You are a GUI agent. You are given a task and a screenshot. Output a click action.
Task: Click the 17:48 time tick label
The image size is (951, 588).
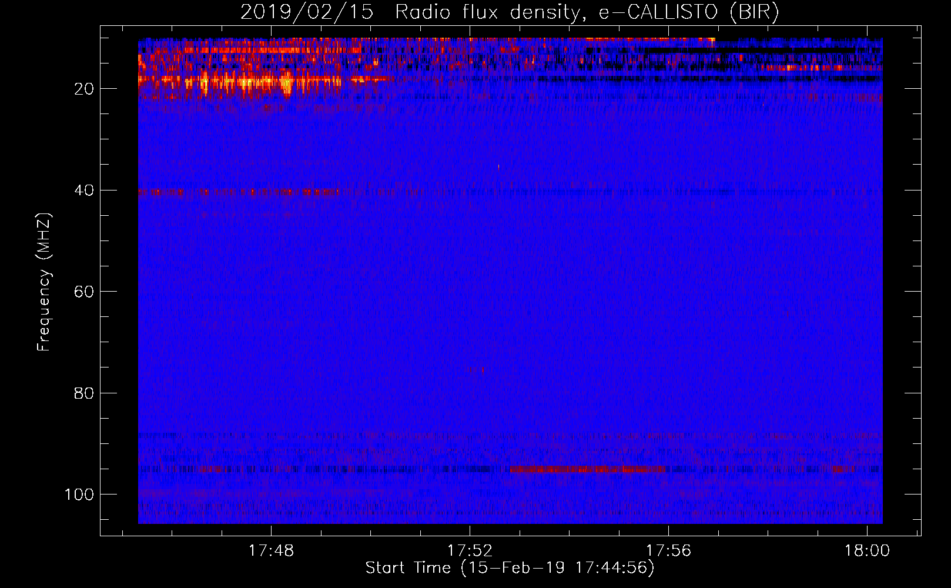pyautogui.click(x=271, y=551)
